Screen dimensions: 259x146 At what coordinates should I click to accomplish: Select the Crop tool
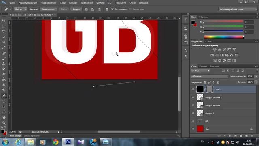click(x=4, y=42)
